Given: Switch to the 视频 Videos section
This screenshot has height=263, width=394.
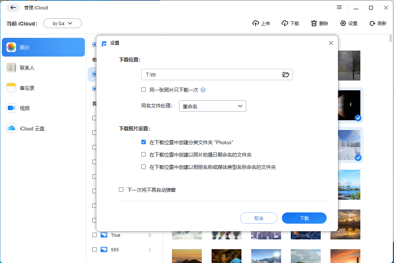Looking at the screenshot, I should (43, 108).
